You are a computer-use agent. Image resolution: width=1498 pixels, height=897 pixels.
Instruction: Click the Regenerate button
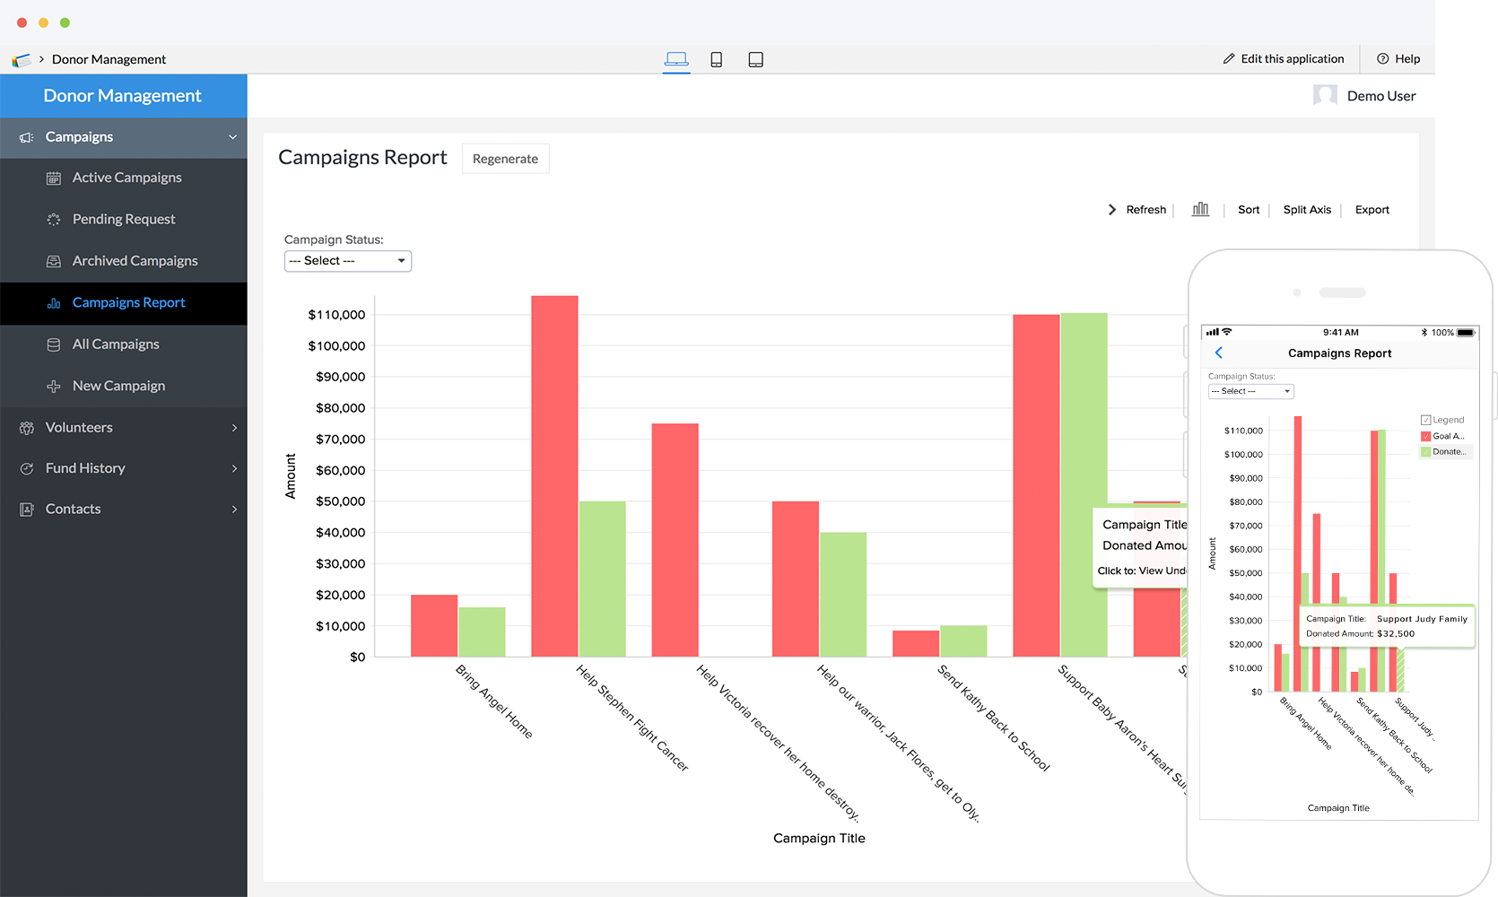click(506, 159)
